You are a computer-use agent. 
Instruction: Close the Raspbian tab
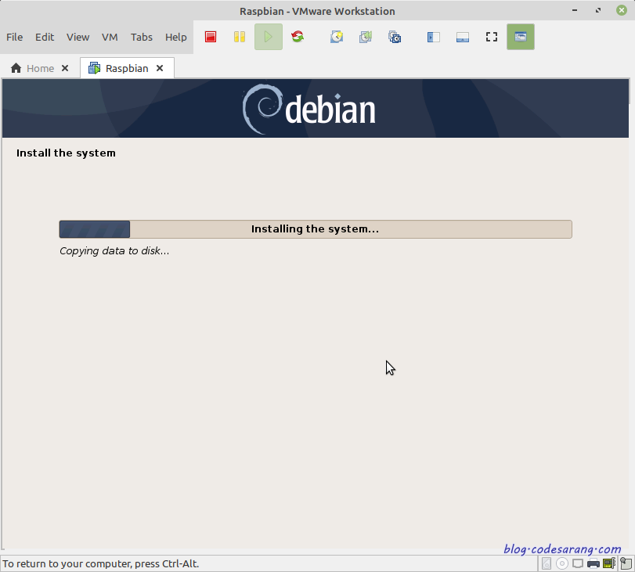(x=160, y=68)
